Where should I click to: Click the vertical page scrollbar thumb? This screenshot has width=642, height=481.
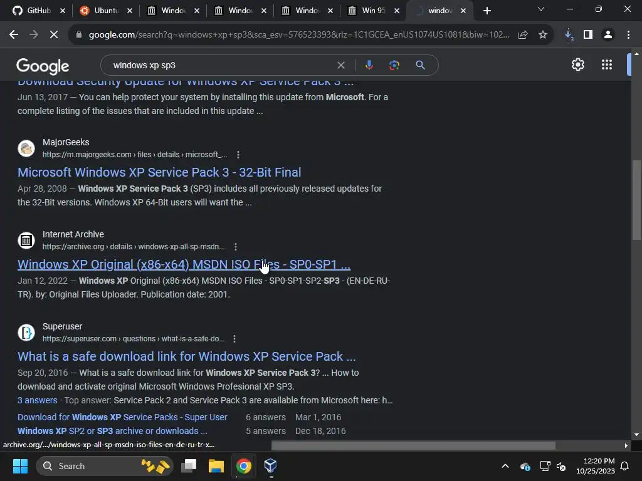(636, 200)
